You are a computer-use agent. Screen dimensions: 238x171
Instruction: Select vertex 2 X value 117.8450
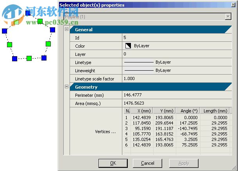(x=141, y=123)
